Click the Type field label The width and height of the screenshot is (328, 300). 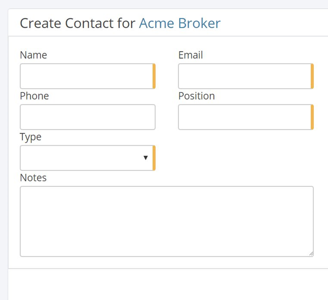point(31,137)
